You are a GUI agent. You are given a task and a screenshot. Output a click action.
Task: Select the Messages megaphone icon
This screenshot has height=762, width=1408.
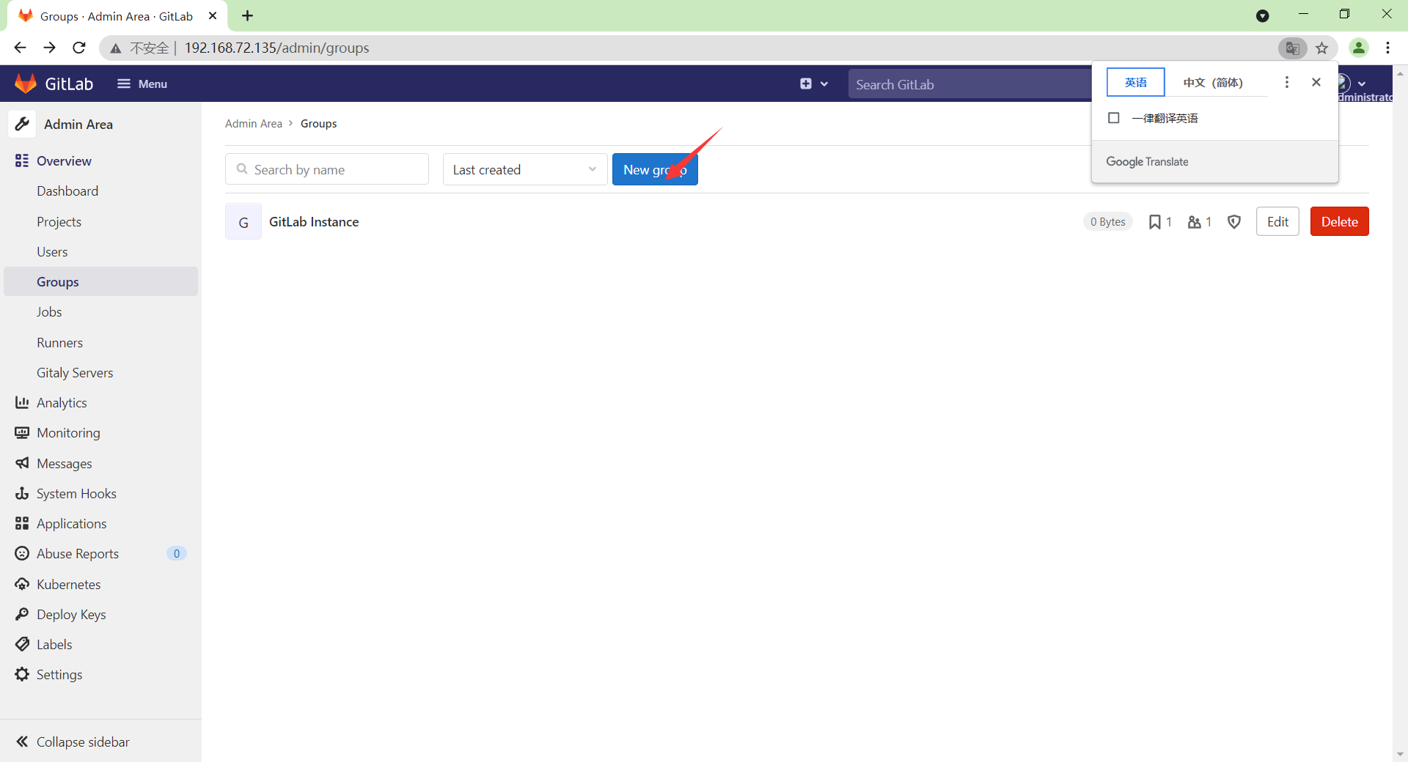pyautogui.click(x=21, y=463)
